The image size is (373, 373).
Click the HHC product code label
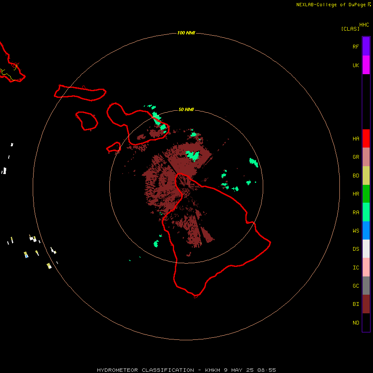point(364,25)
